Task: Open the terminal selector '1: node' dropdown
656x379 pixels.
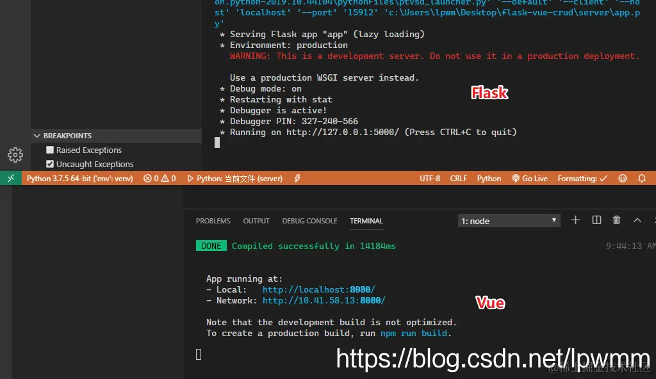Action: [509, 221]
